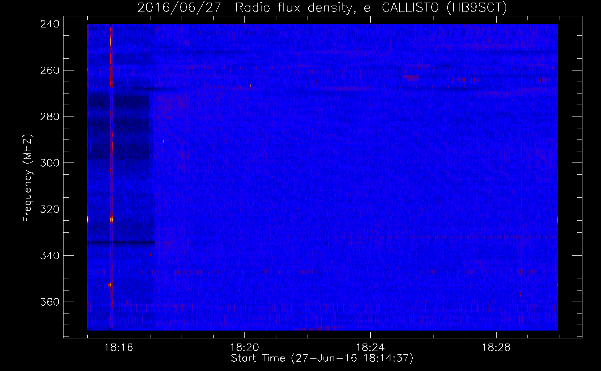Click the bright yellow burst near 325 MHz at 18:15:45

[111, 219]
